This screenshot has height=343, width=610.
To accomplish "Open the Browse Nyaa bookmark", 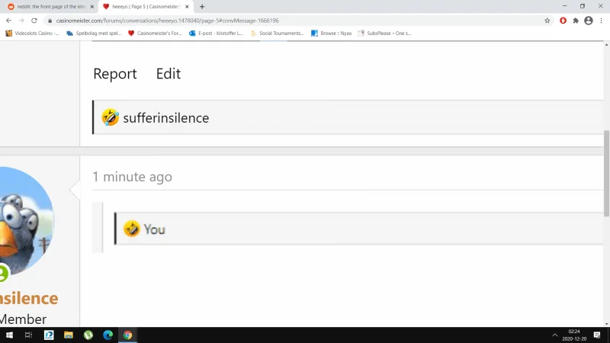I will (x=331, y=34).
